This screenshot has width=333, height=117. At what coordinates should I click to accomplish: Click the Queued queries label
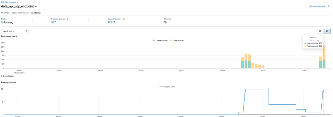click(115, 19)
